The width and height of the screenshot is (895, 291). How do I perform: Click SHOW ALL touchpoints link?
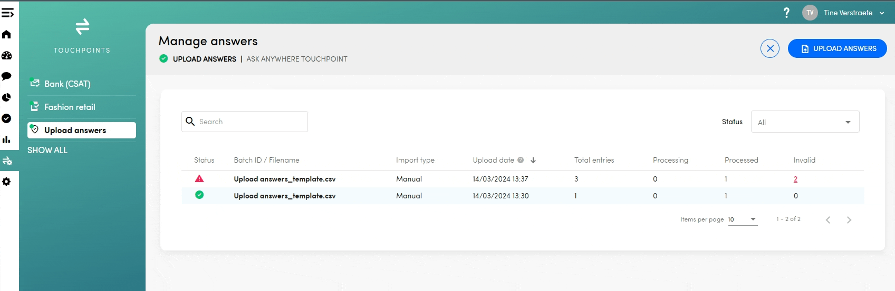[x=47, y=150]
